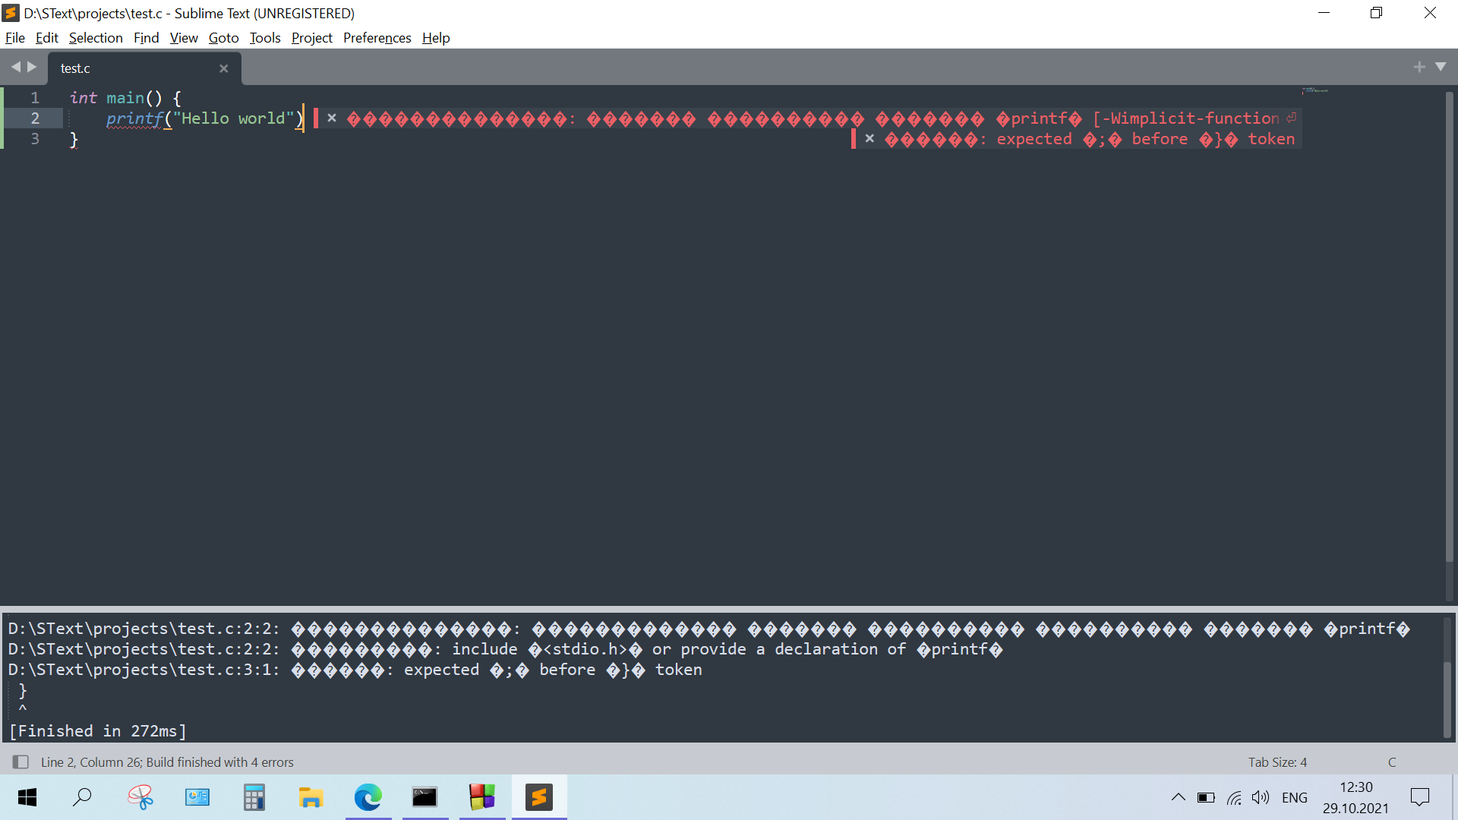
Task: Navigate forward with the right arrow icon
Action: pyautogui.click(x=33, y=67)
